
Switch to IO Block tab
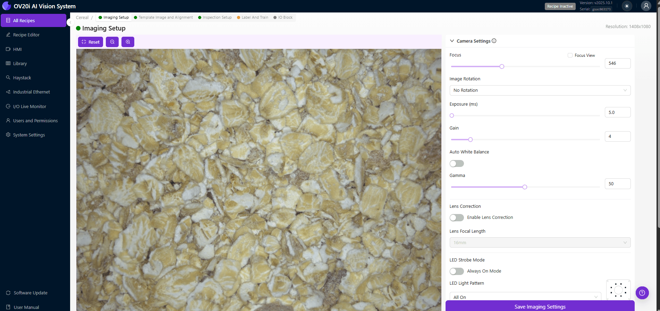283,17
